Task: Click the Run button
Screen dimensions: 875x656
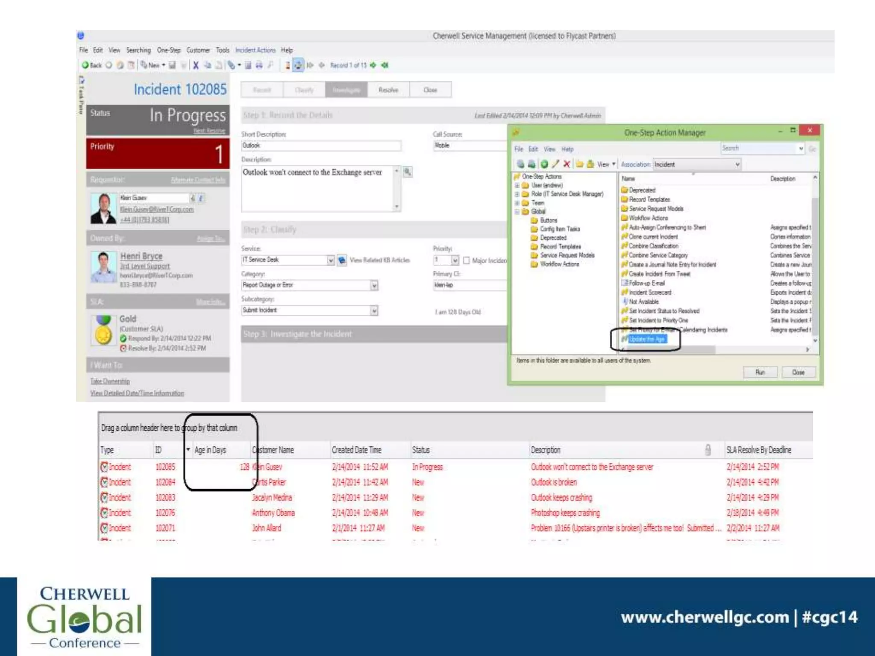Action: [x=760, y=372]
